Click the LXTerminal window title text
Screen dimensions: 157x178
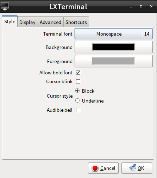(68, 7)
